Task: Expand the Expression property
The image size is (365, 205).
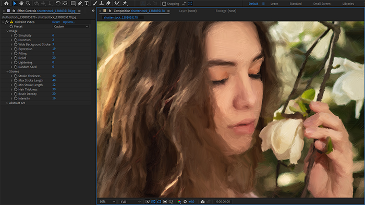Action: coord(11,49)
